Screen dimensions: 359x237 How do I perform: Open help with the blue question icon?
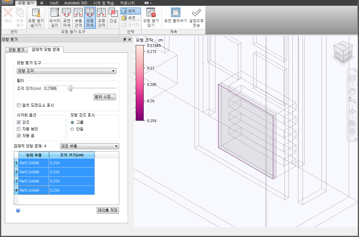click(18, 211)
